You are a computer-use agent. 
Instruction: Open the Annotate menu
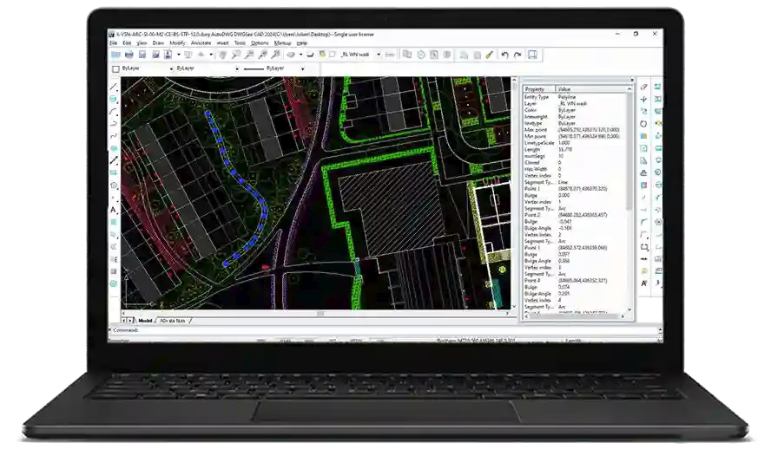(x=201, y=43)
